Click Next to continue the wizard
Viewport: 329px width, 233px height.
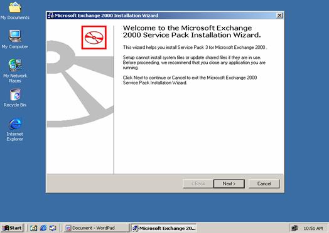point(229,184)
